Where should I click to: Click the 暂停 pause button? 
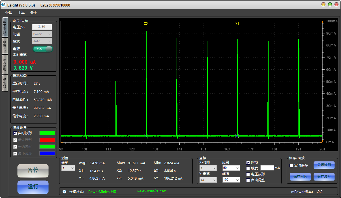coord(33,171)
